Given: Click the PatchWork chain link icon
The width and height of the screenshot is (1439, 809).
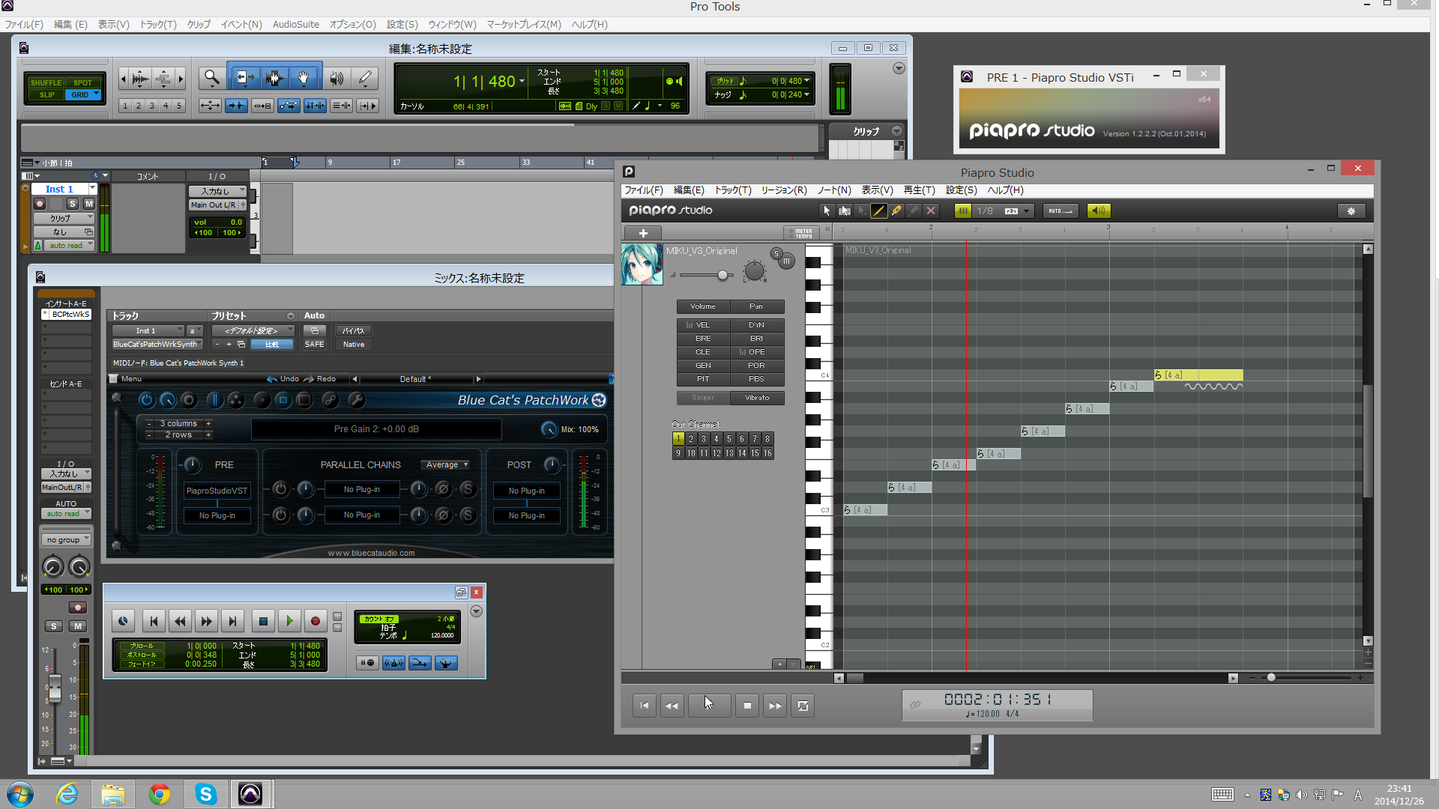Looking at the screenshot, I should (x=330, y=400).
